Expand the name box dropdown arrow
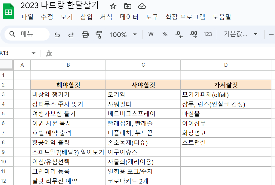This screenshot has width=275, height=185. [33, 53]
